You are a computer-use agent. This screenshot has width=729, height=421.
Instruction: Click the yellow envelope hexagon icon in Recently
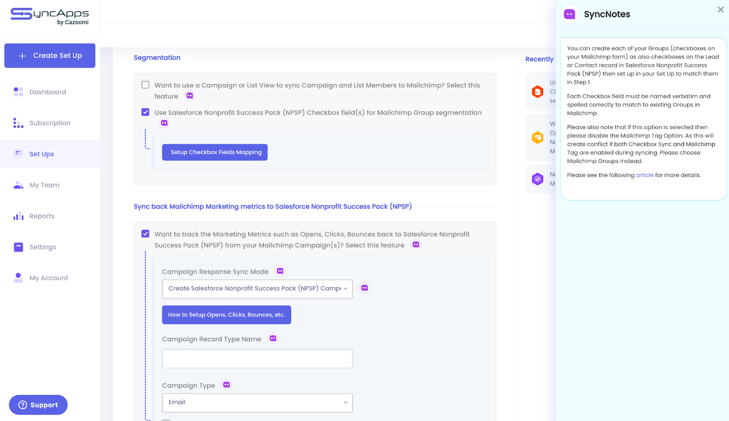click(x=538, y=137)
